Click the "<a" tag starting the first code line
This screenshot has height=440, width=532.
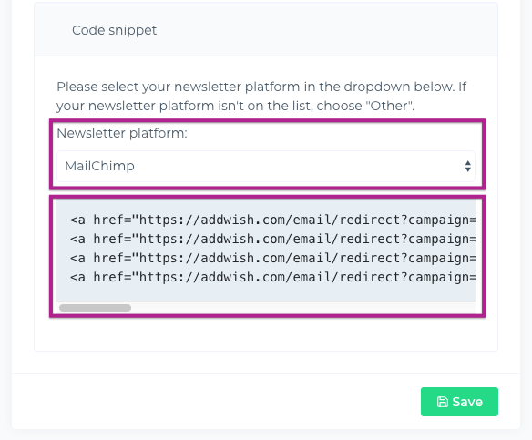(77, 220)
